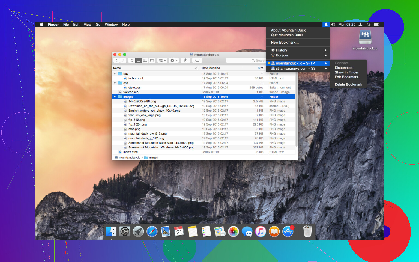Image resolution: width=419 pixels, height=262 pixels.
Task: Open the mountainduck.io mounted volume on desktop
Action: [365, 40]
